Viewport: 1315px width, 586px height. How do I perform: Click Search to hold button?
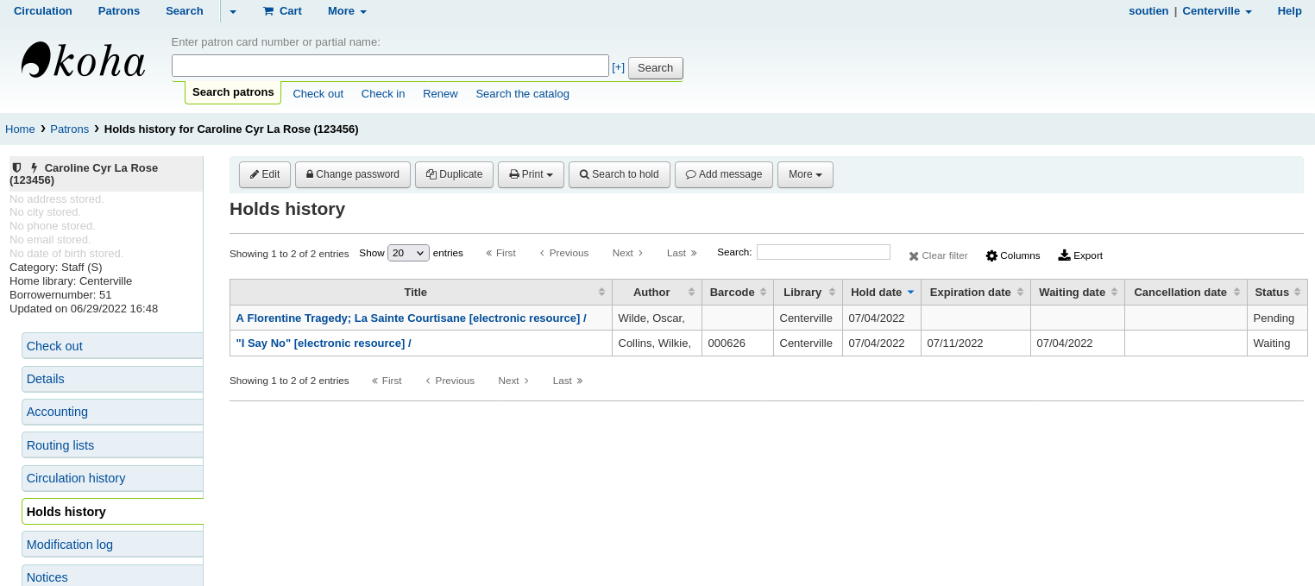point(619,174)
